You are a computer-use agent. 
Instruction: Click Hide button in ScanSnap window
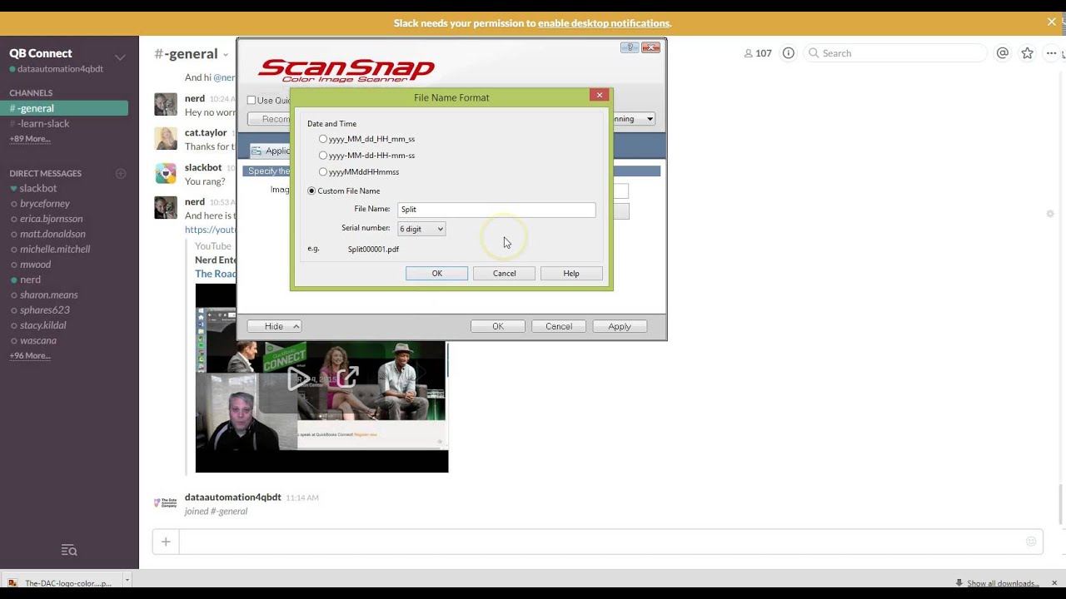274,327
